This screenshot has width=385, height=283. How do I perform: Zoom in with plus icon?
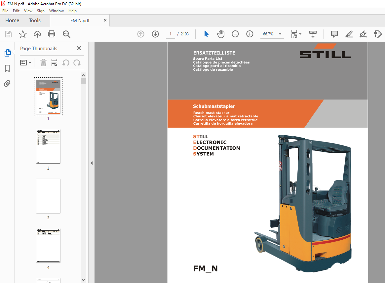[250, 34]
